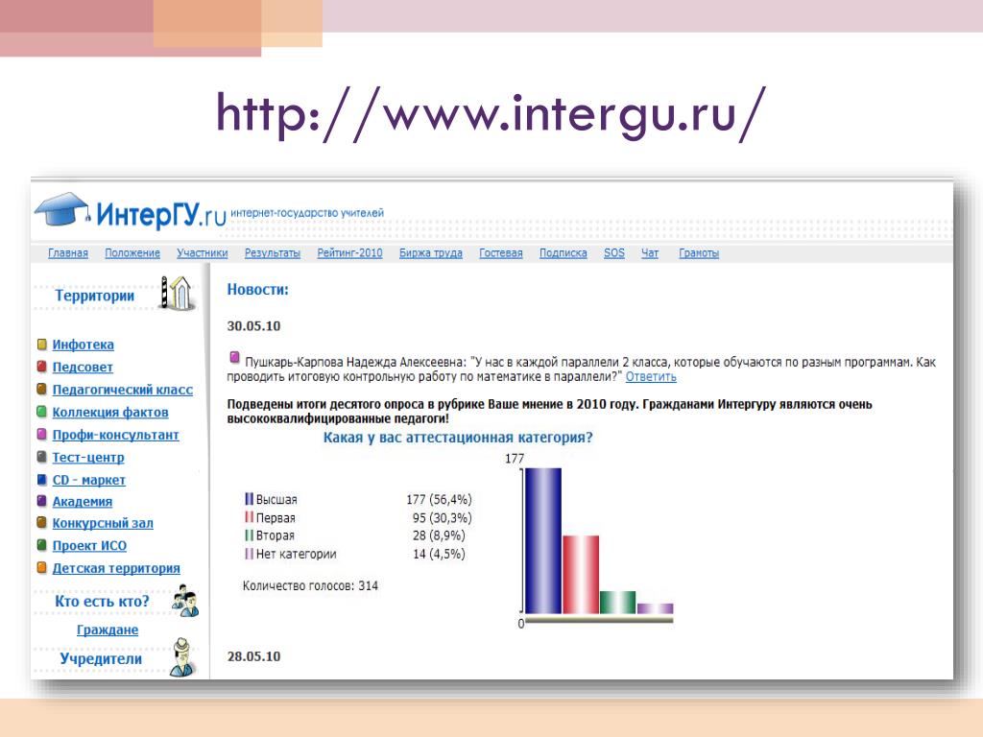The height and width of the screenshot is (737, 983).
Task: Open the Тест-центр link
Action: [x=87, y=458]
